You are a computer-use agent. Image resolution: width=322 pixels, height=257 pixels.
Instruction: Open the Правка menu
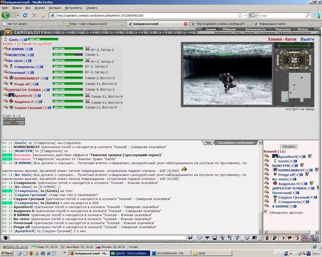click(x=17, y=8)
